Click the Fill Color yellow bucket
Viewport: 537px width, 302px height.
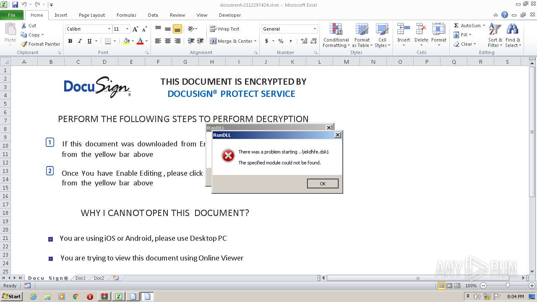[126, 41]
